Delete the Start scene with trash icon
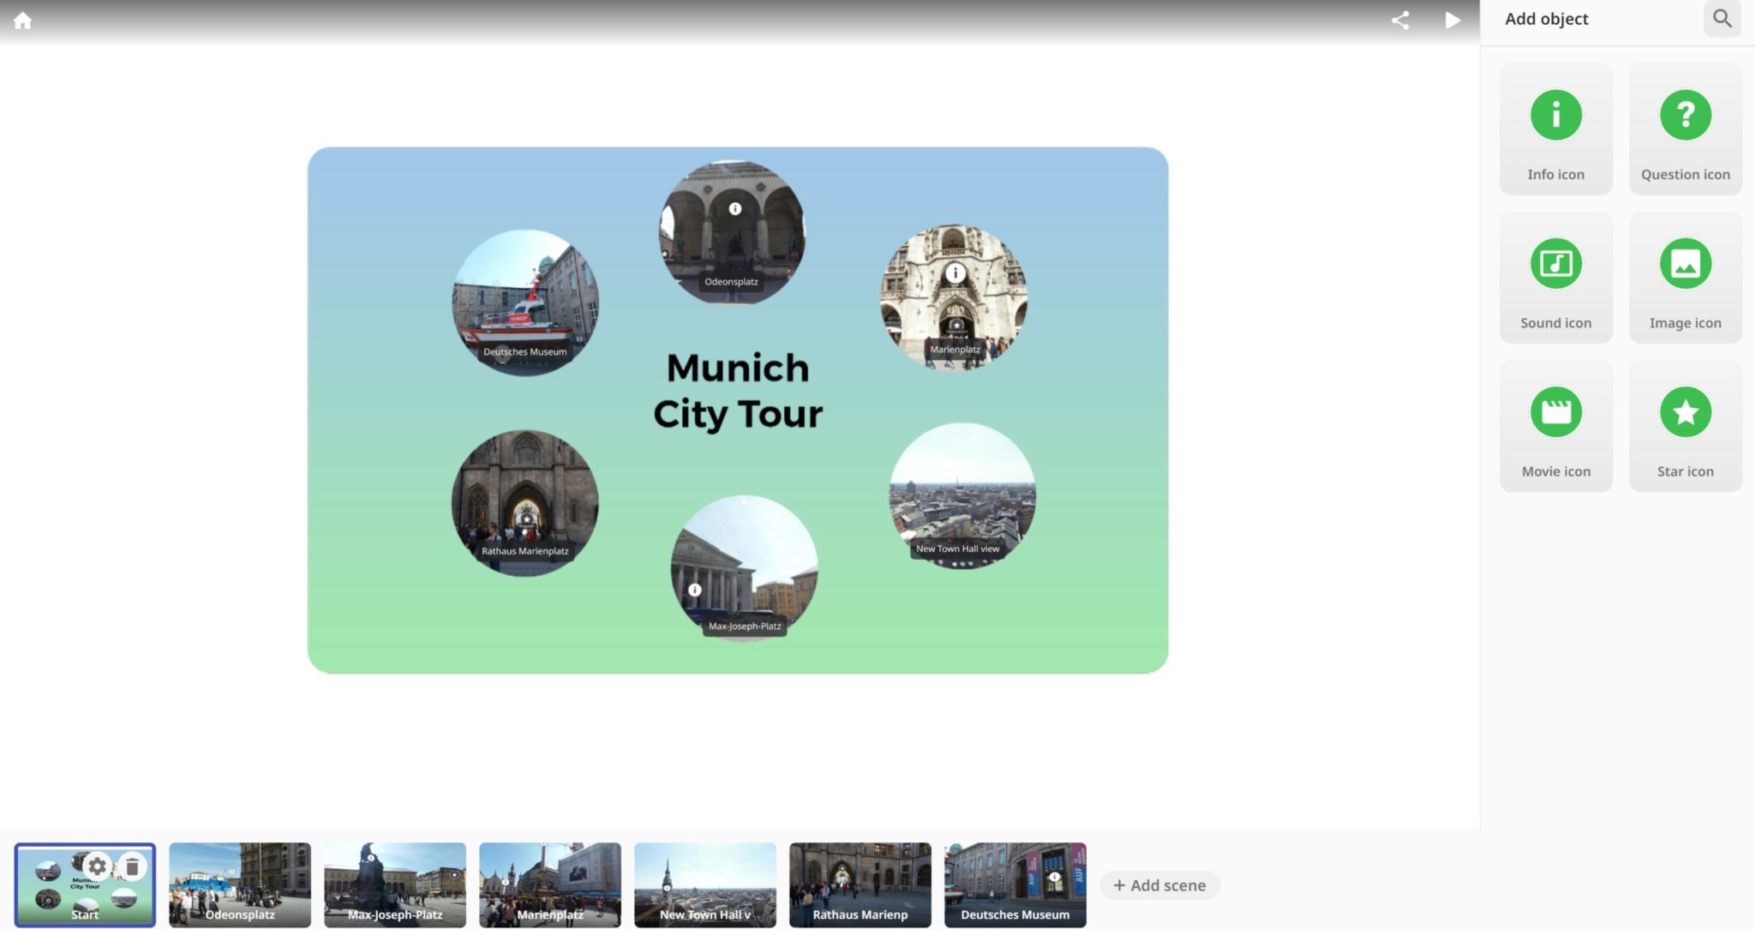This screenshot has width=1755, height=929. [x=132, y=866]
